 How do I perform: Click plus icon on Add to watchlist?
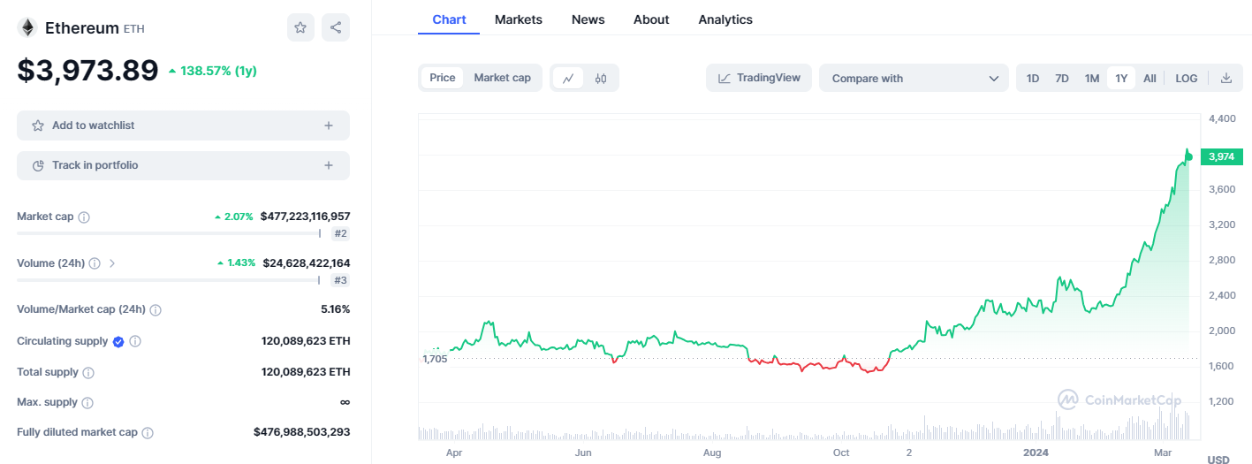tap(329, 126)
